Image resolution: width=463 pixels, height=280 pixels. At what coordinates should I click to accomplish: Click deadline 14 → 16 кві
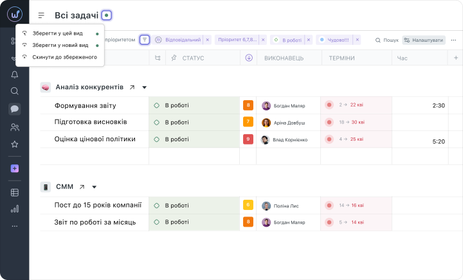tap(351, 205)
